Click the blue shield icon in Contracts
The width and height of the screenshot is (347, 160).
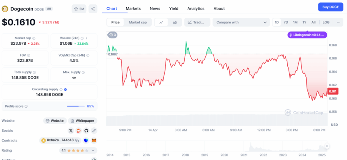coord(86,140)
